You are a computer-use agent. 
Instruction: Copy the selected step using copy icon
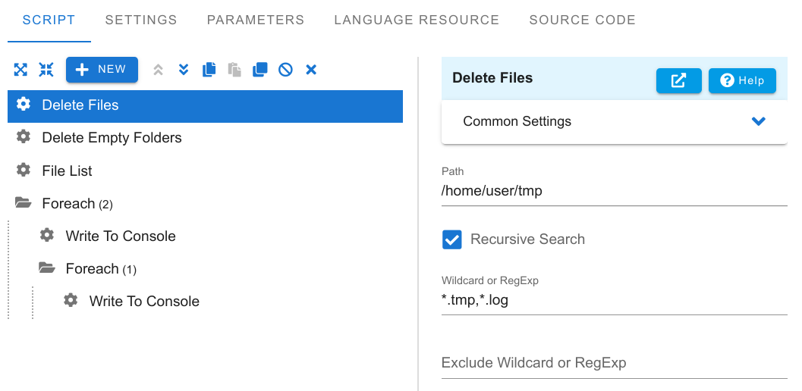click(x=209, y=70)
